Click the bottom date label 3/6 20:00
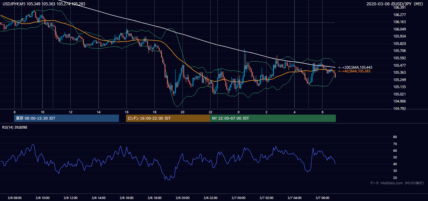This screenshot has height=201, width=428. pos(183,198)
